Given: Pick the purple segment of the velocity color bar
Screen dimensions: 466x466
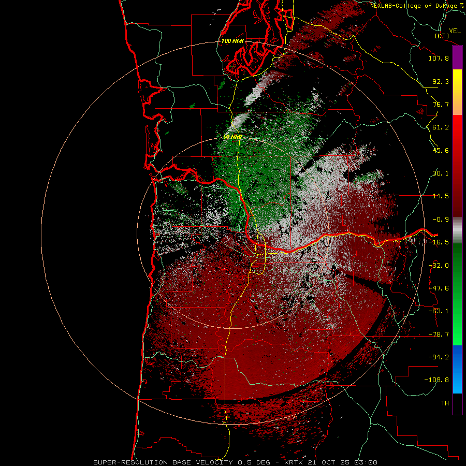Looking at the screenshot, I should (457, 58).
